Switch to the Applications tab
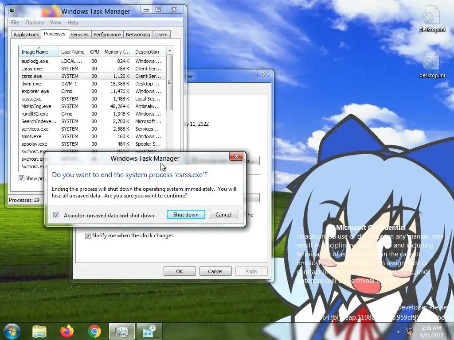Viewport: 454px width, 340px height. click(x=26, y=35)
